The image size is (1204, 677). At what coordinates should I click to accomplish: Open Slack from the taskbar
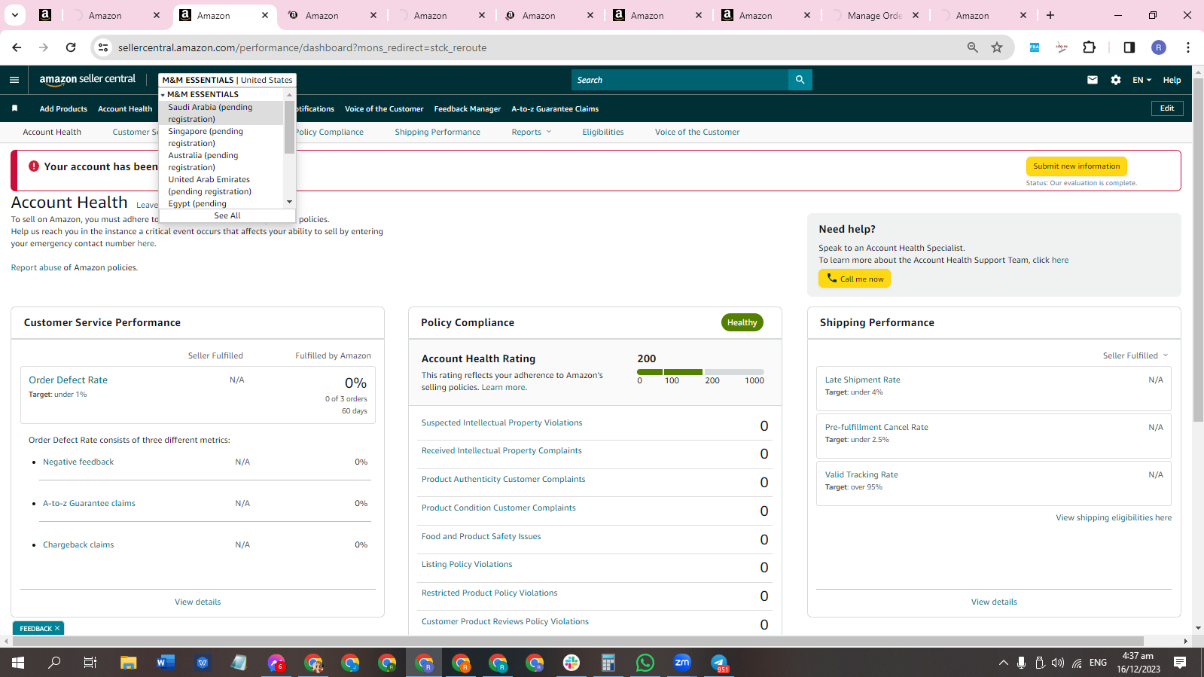[572, 663]
